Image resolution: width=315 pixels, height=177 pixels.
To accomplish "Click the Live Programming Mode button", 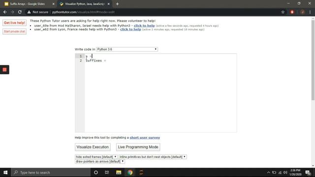I will pos(138,147).
